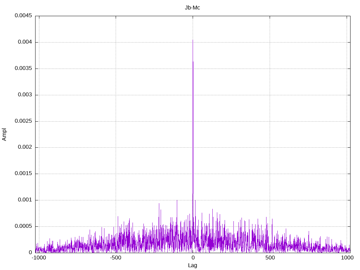Select the Ampl y-axis label
This screenshot has width=360, height=270.
tap(4, 134)
